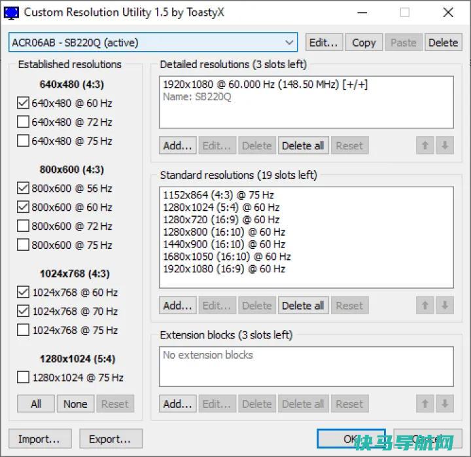471x457 pixels.
Task: Move extension block down with arrow
Action: point(445,404)
